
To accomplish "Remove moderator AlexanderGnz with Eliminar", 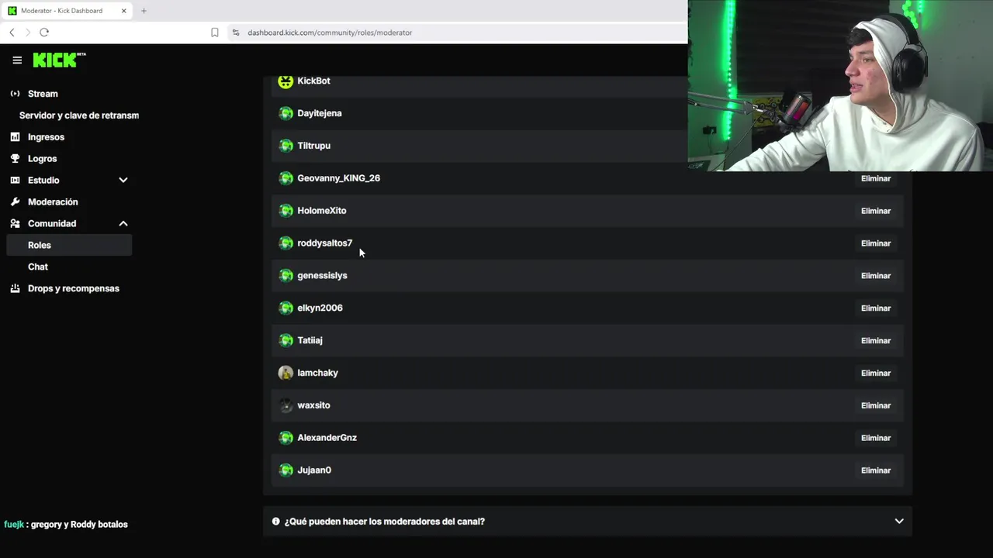I will (876, 439).
